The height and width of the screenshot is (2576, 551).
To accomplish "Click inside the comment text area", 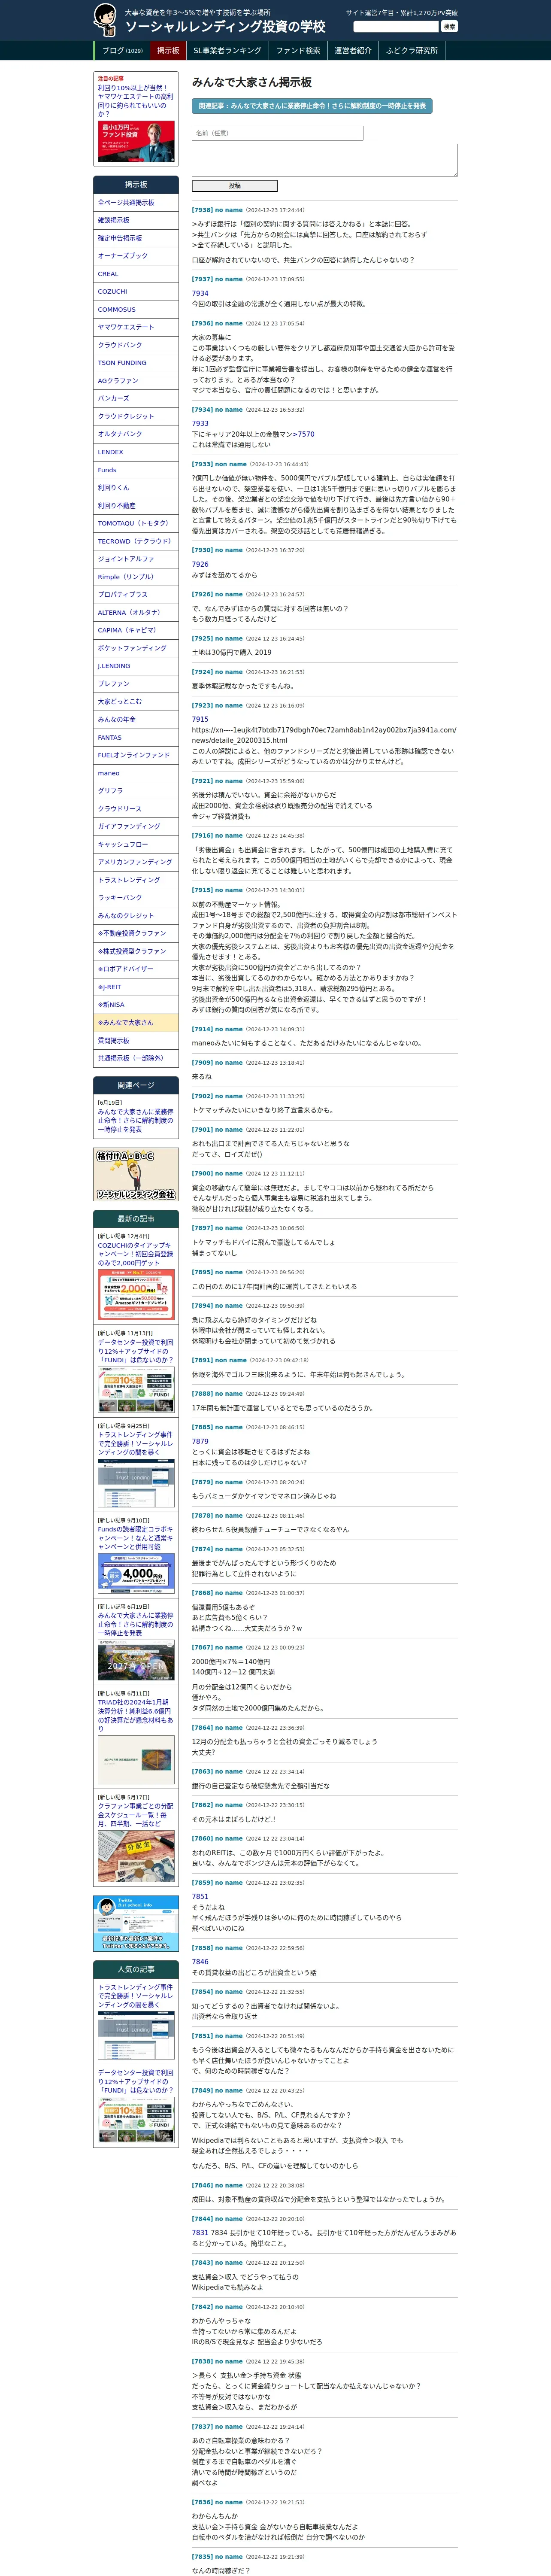I will (x=324, y=160).
